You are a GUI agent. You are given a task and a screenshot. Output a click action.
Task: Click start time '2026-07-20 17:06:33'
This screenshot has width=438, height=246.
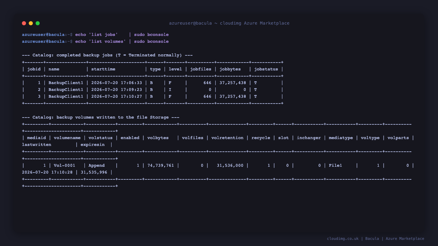point(117,83)
